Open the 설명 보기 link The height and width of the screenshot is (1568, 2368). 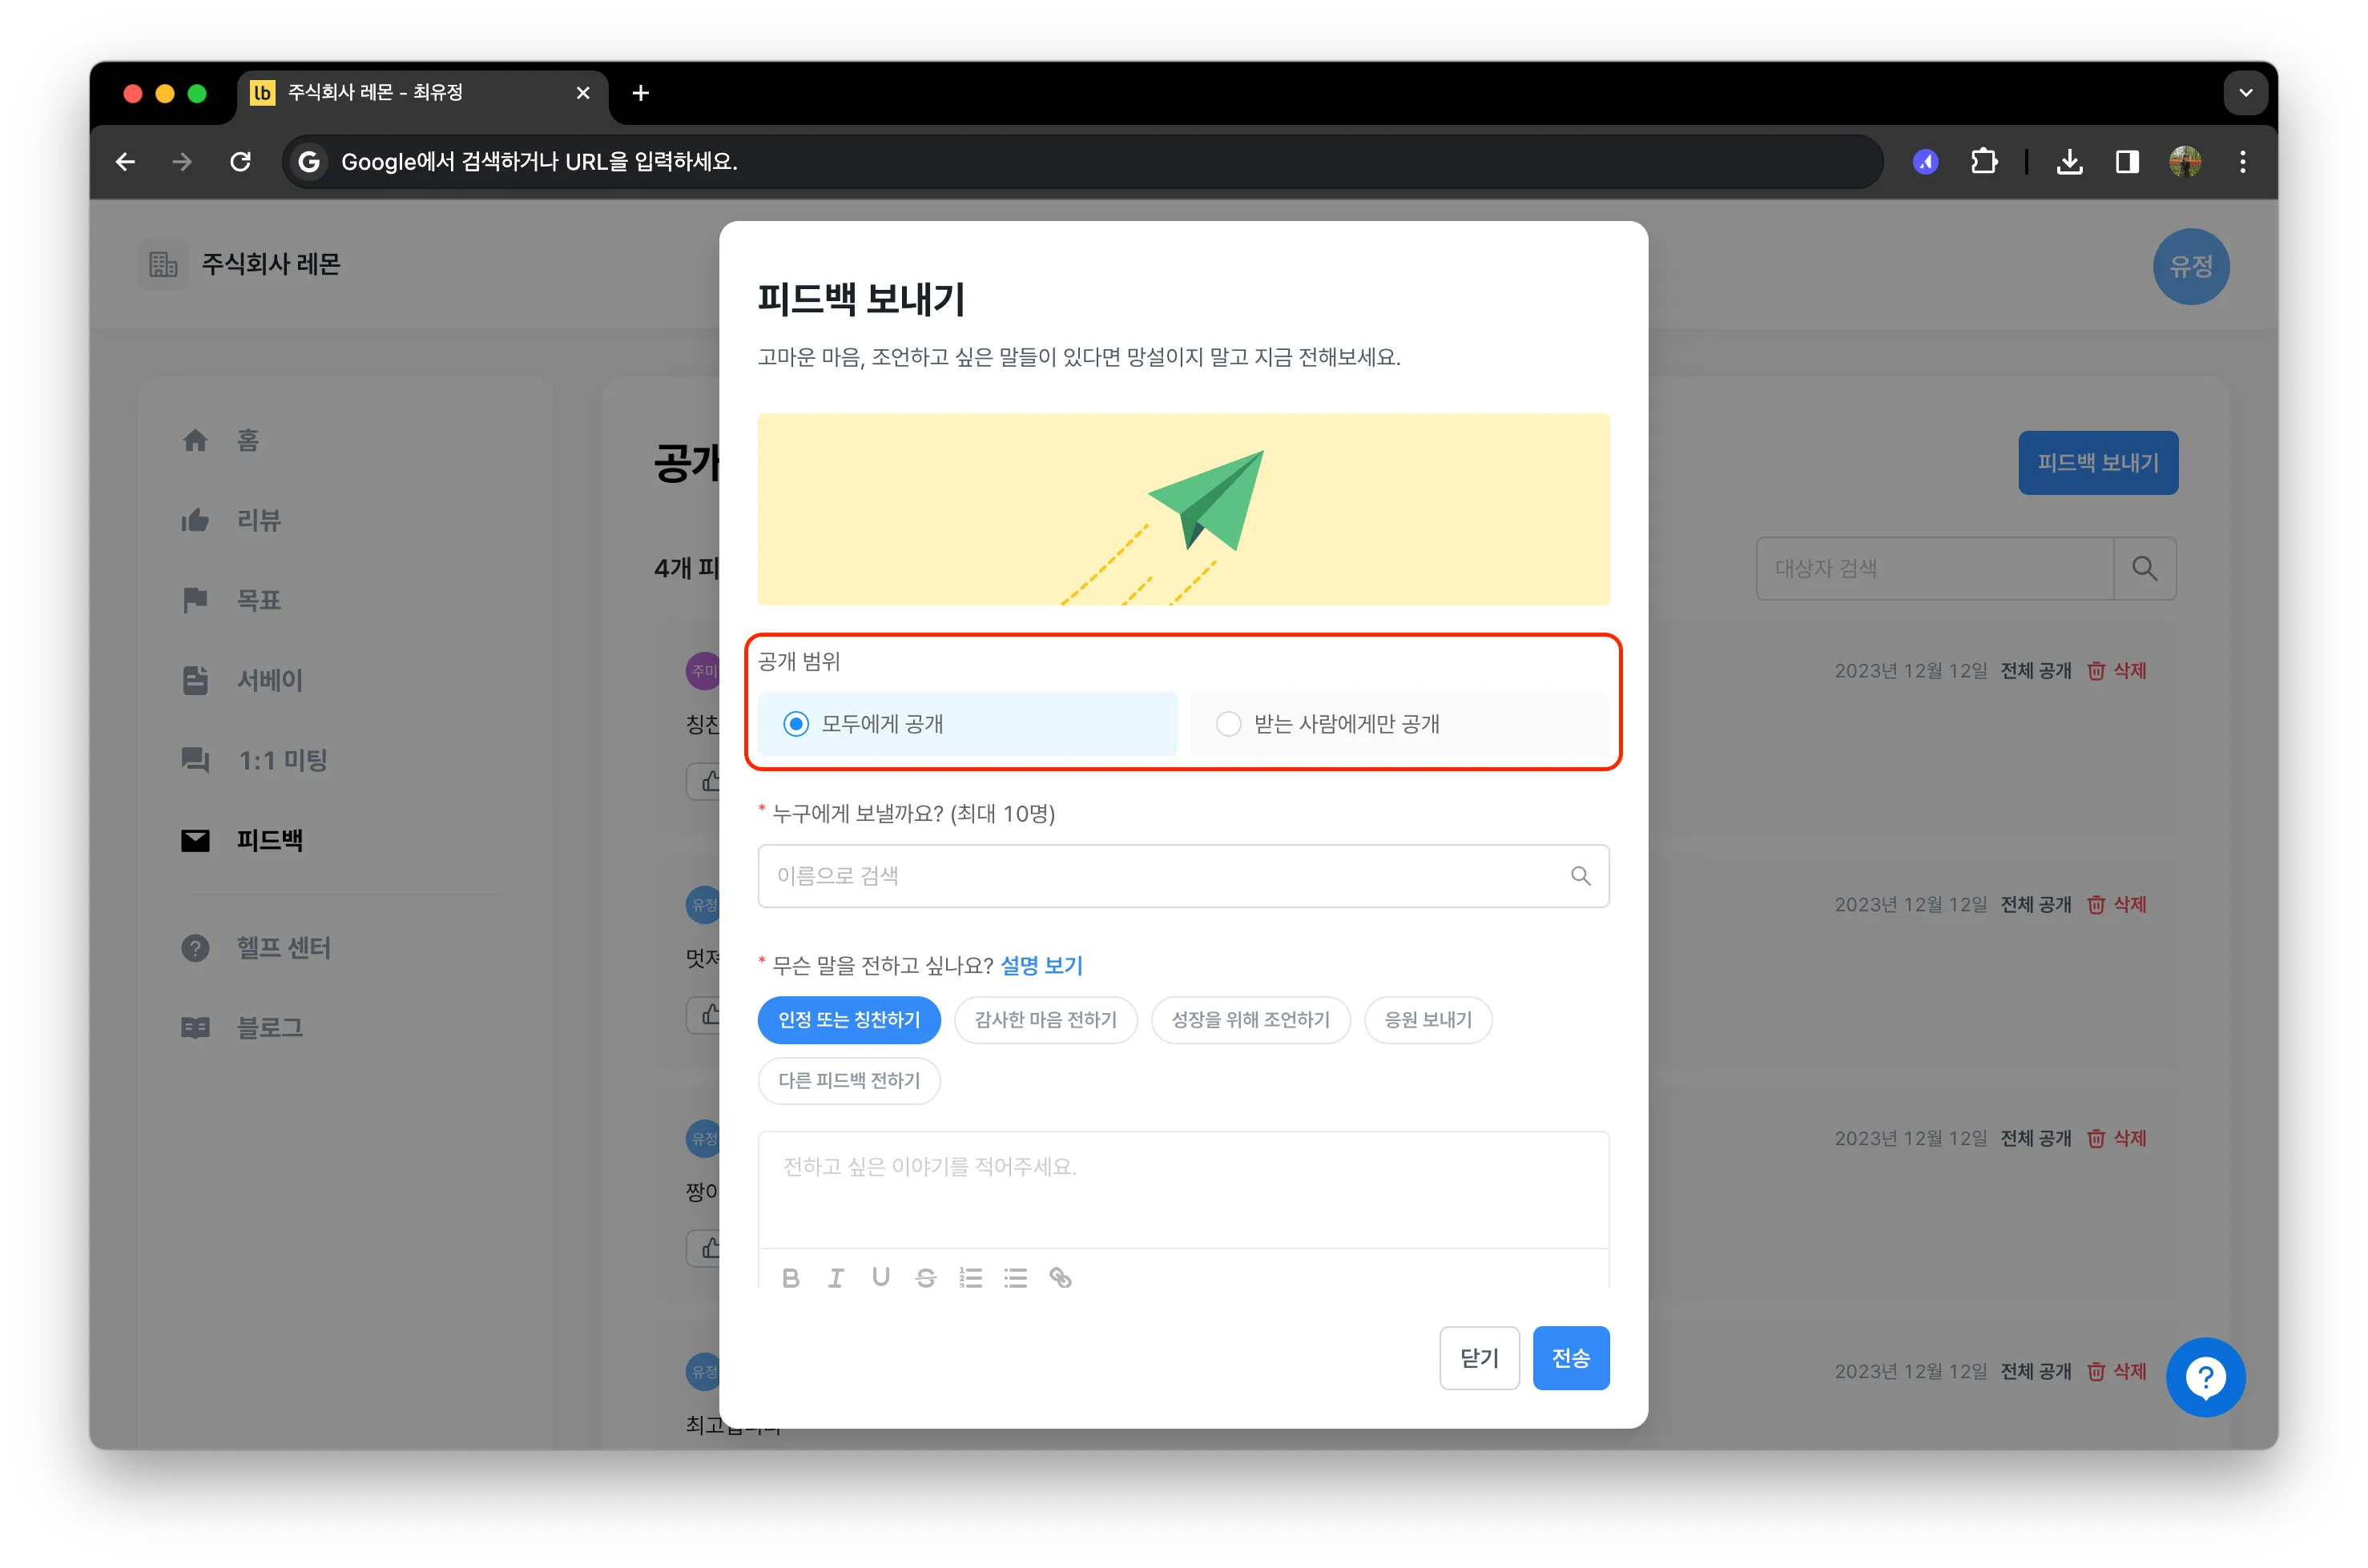pos(1041,966)
